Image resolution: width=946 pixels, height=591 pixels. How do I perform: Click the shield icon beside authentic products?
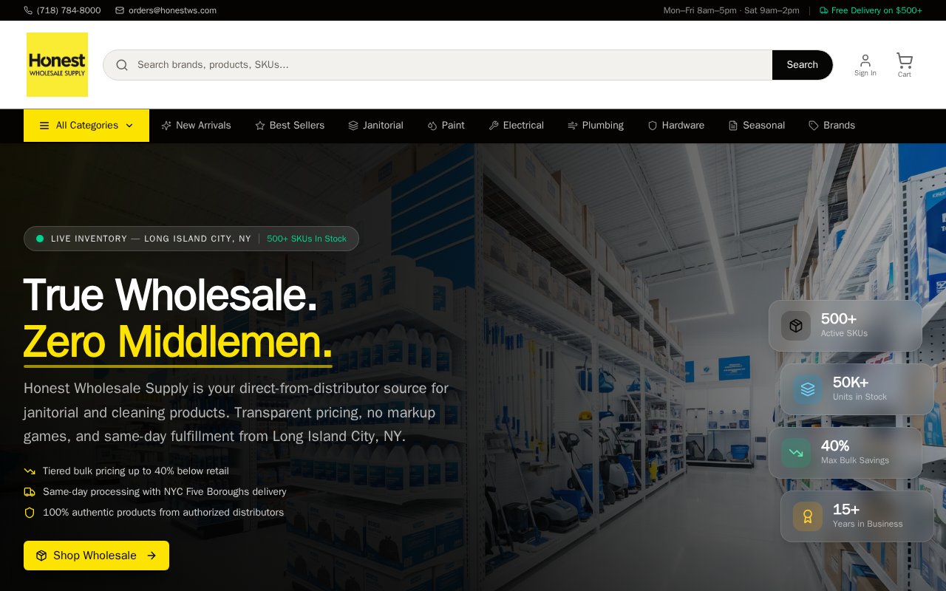(30, 513)
